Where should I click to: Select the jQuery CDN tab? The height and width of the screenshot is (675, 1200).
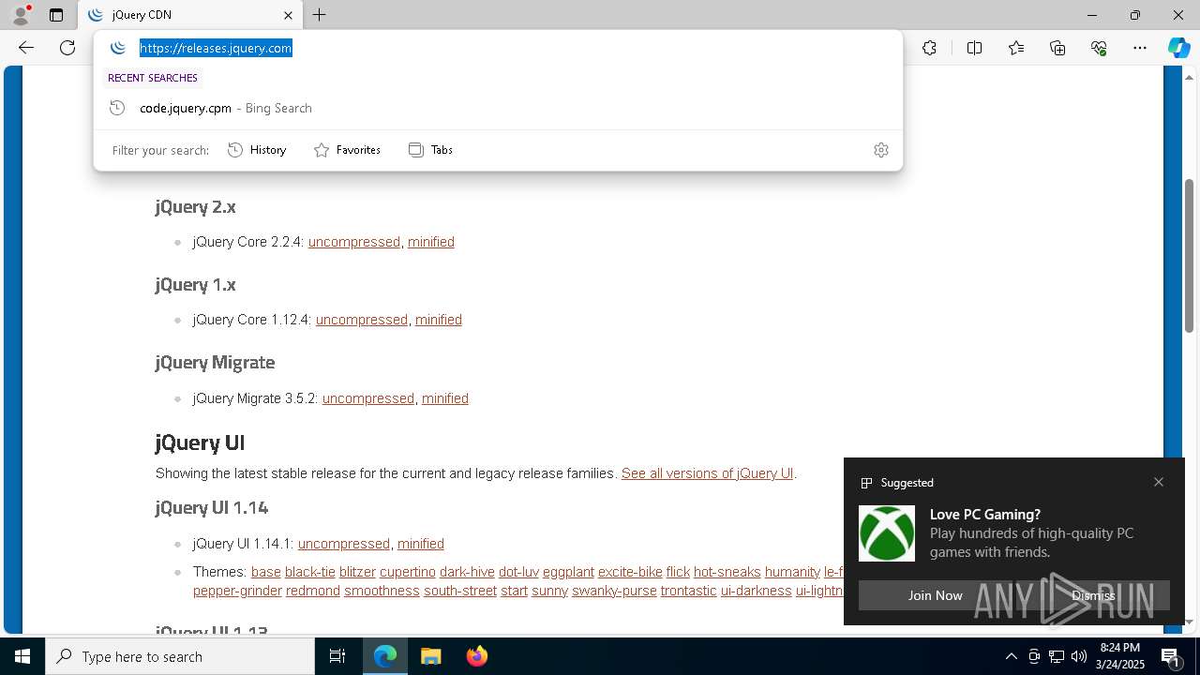coord(190,15)
